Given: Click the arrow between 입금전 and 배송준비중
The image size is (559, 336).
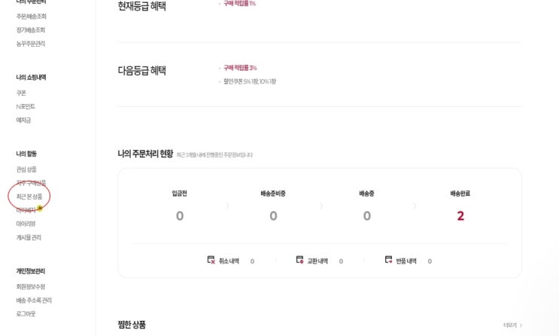Looking at the screenshot, I should (x=226, y=205).
